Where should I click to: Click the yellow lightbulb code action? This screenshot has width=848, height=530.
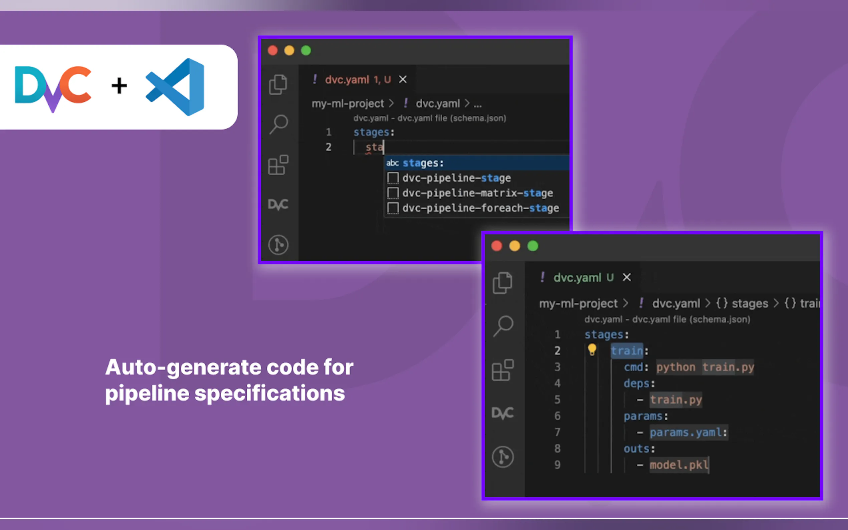(592, 349)
